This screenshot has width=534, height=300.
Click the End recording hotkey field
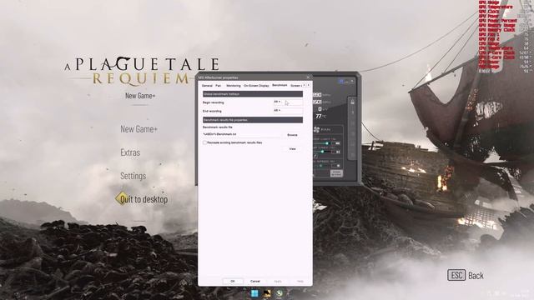click(x=288, y=111)
